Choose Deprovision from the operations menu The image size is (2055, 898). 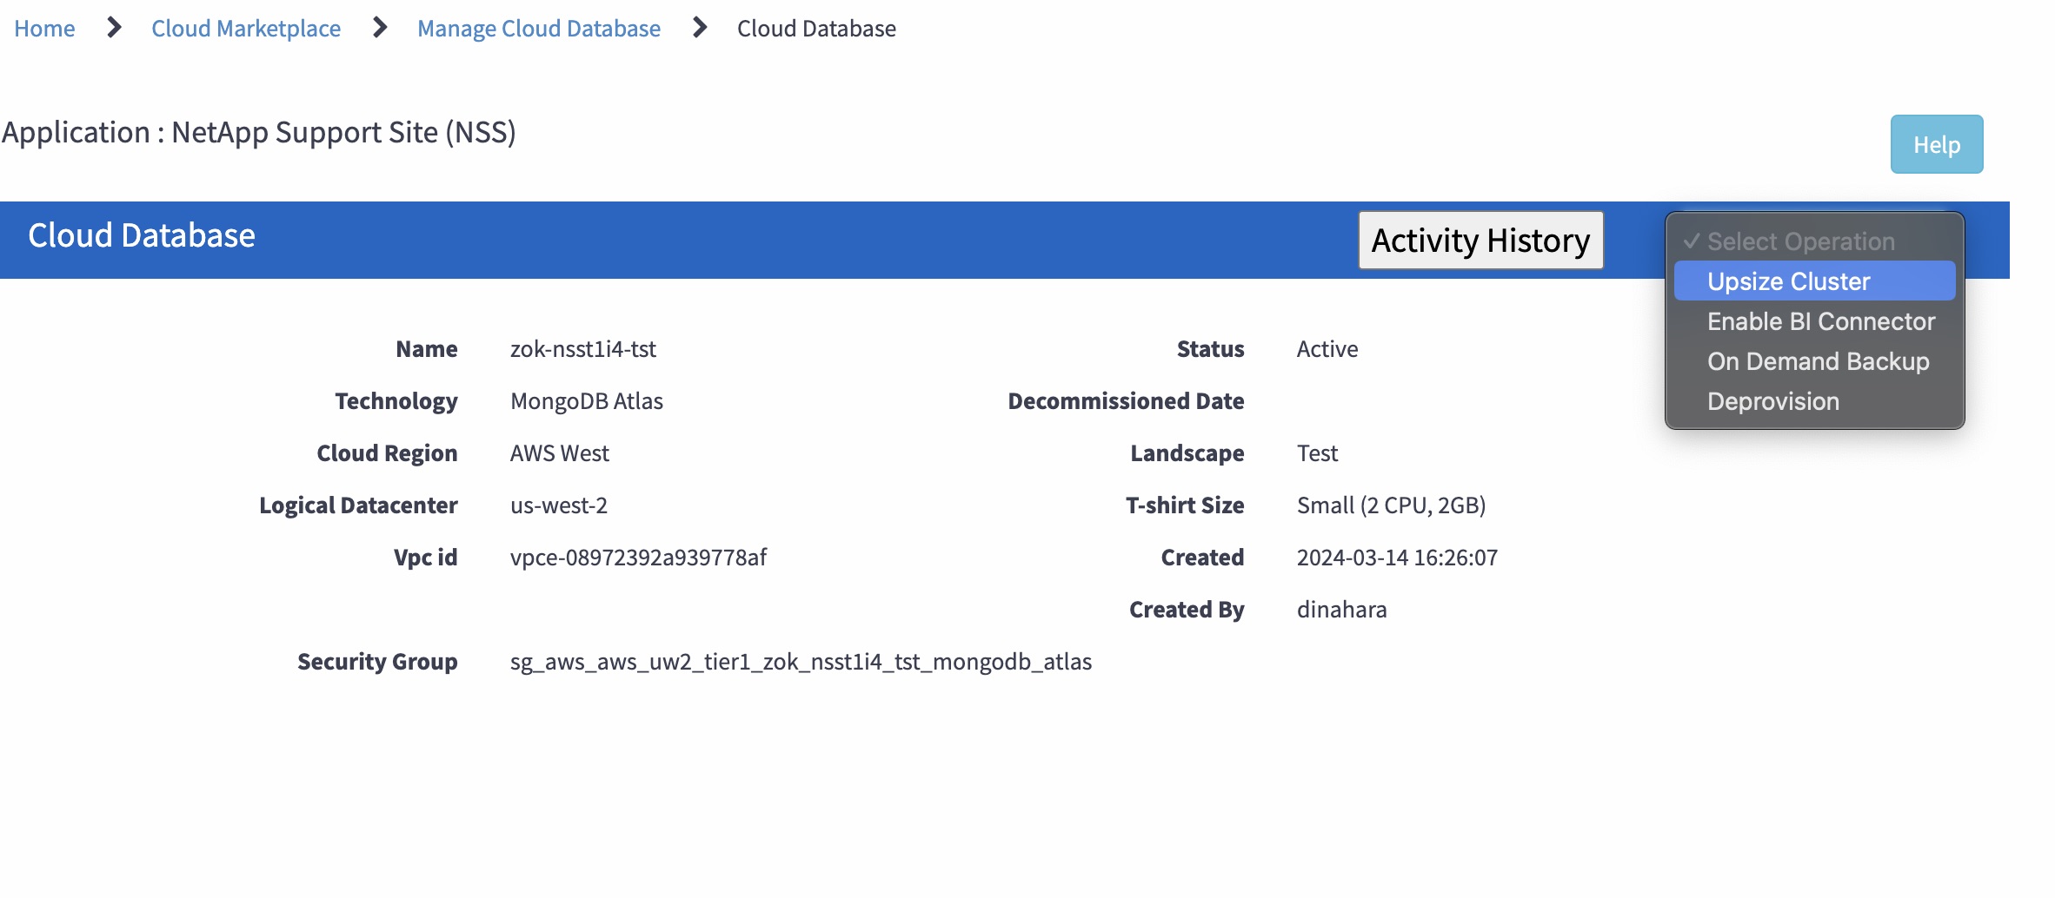pyautogui.click(x=1773, y=400)
